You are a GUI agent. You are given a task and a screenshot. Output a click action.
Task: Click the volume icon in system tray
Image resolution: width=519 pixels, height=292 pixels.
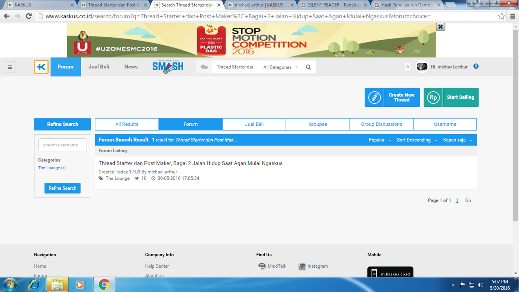(x=481, y=285)
